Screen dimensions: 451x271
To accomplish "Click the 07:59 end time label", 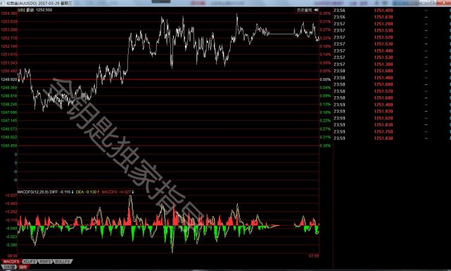I will [314, 256].
